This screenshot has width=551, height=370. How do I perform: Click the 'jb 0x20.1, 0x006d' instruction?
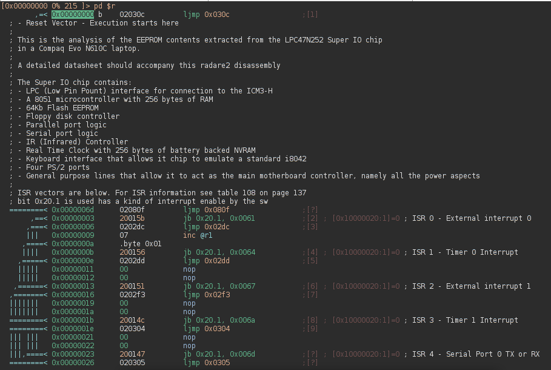coord(219,354)
